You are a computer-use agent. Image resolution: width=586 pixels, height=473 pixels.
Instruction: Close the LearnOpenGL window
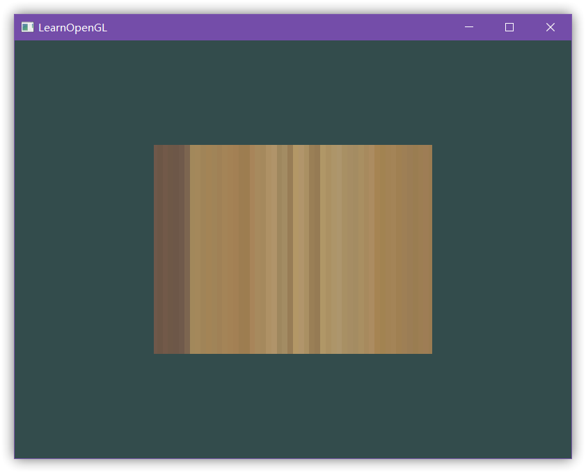(550, 27)
